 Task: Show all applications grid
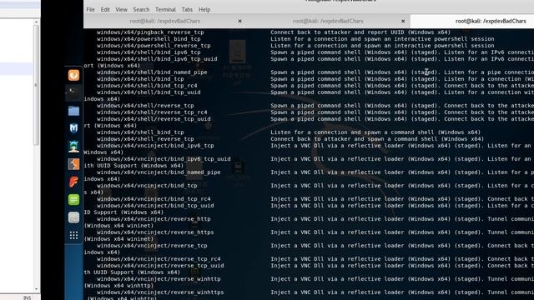pos(73,235)
